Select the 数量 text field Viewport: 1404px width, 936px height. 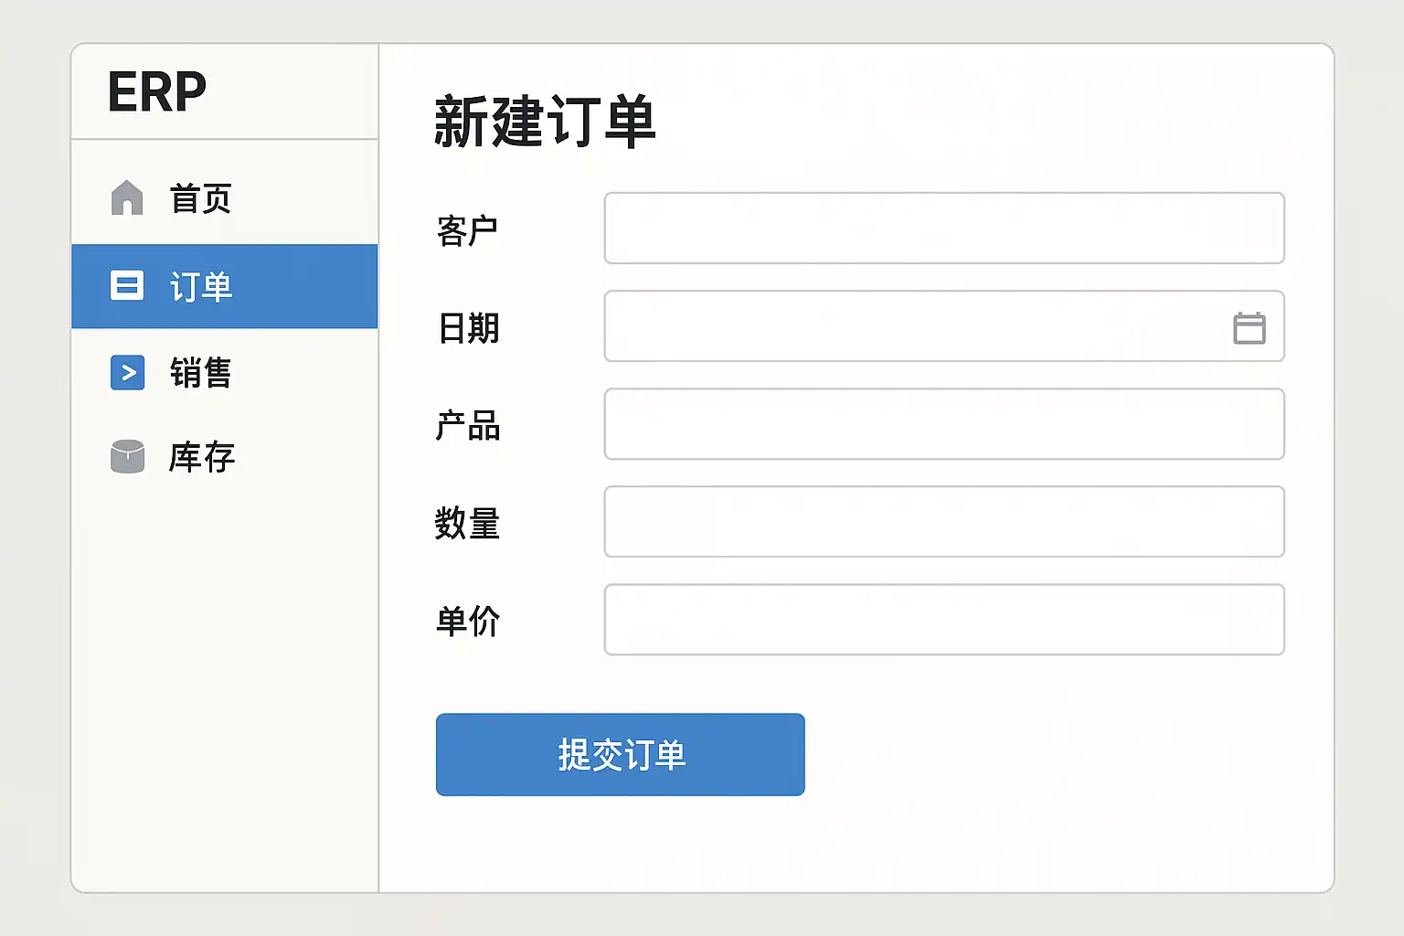pyautogui.click(x=943, y=522)
